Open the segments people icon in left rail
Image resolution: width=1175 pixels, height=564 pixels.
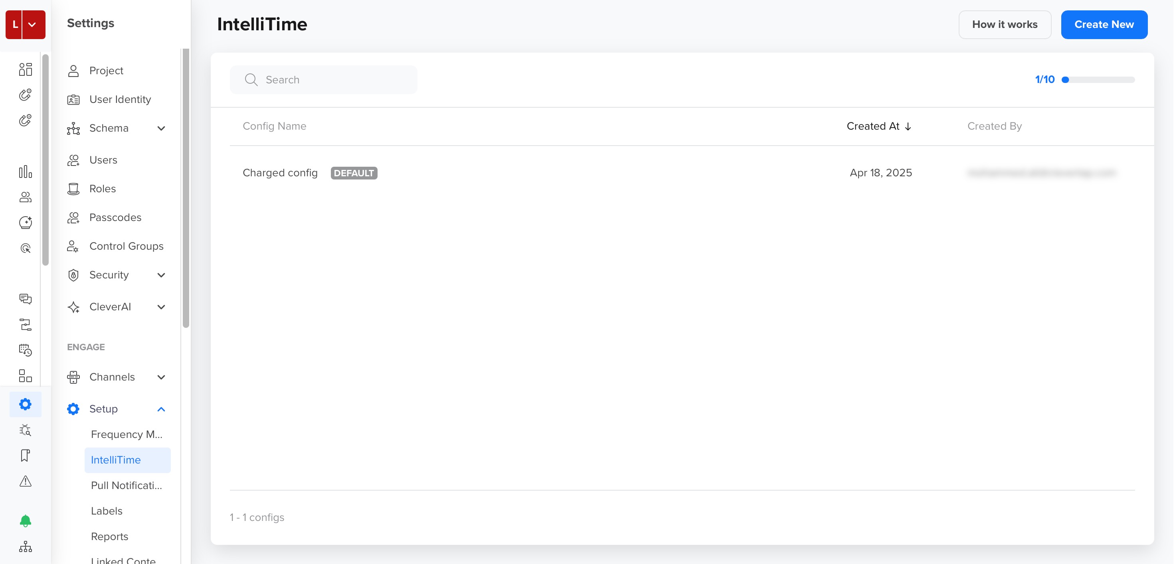point(26,197)
